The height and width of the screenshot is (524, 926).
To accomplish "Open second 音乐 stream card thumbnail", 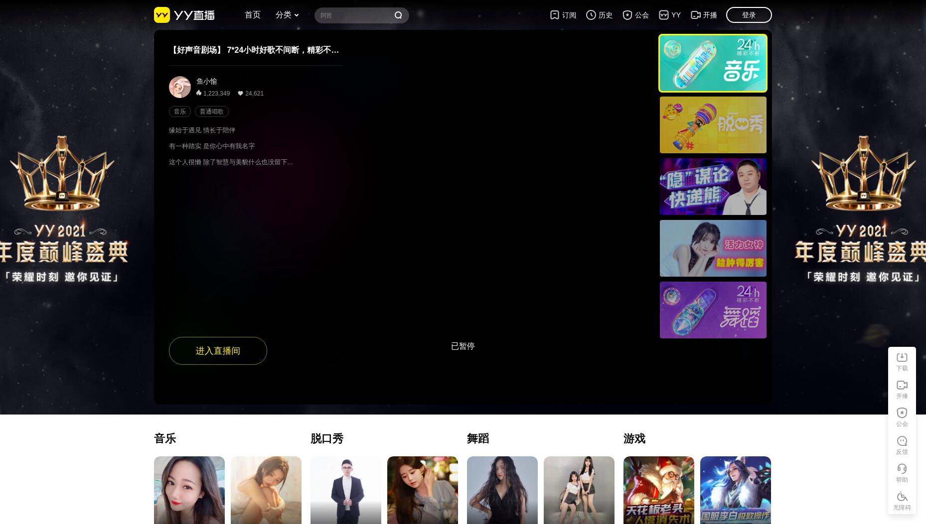I will click(x=266, y=490).
